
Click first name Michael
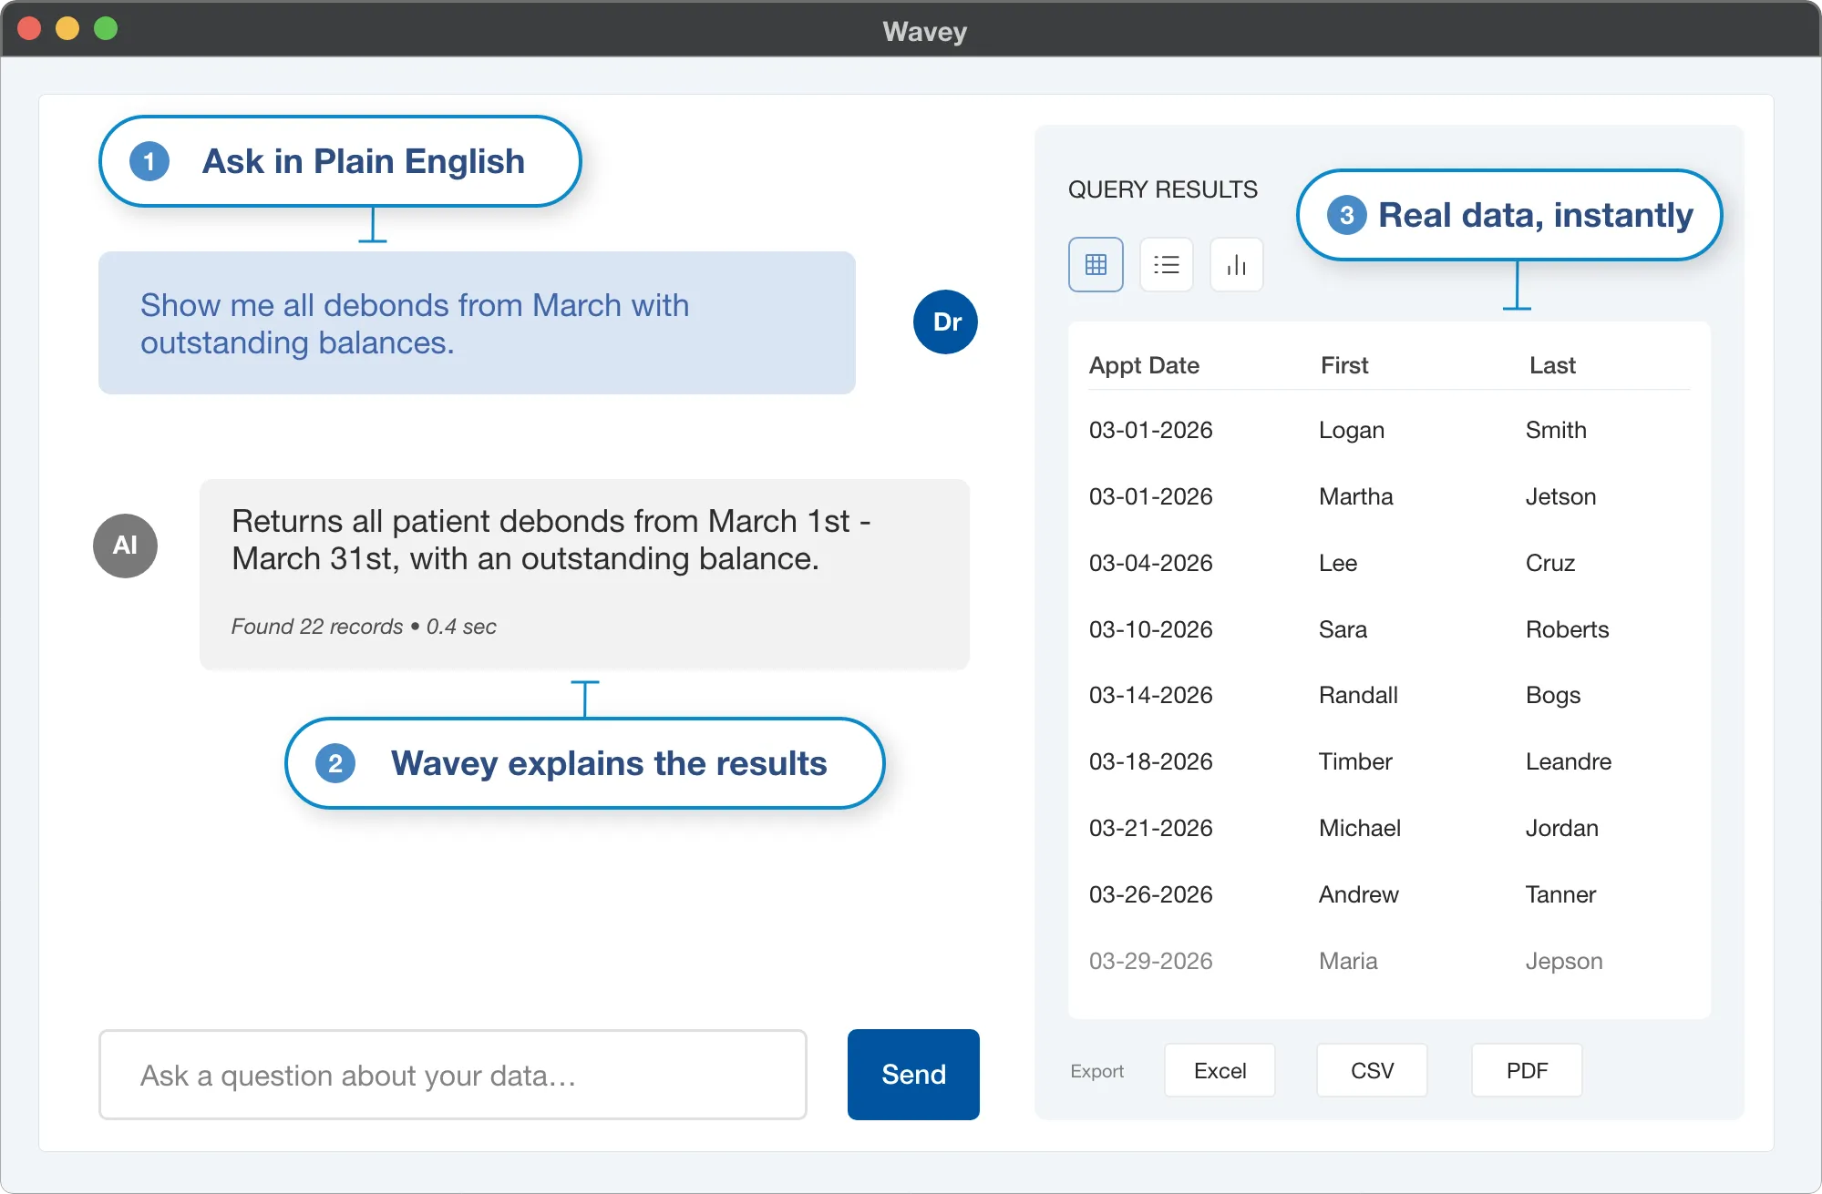1359,828
